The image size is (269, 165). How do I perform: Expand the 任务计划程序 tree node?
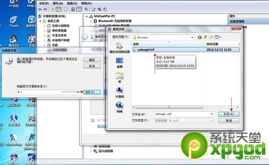pyautogui.click(x=45, y=26)
